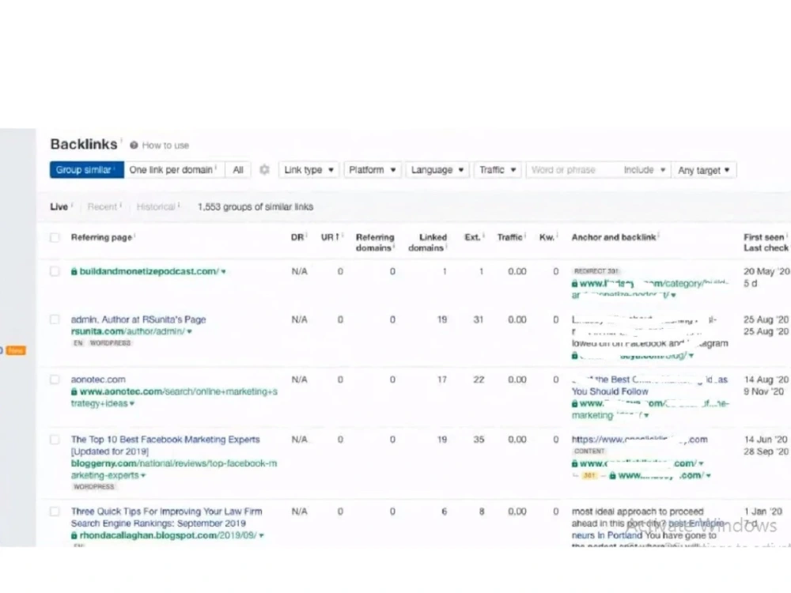Sort by the Ext. column
This screenshot has width=791, height=593.
[x=472, y=237]
